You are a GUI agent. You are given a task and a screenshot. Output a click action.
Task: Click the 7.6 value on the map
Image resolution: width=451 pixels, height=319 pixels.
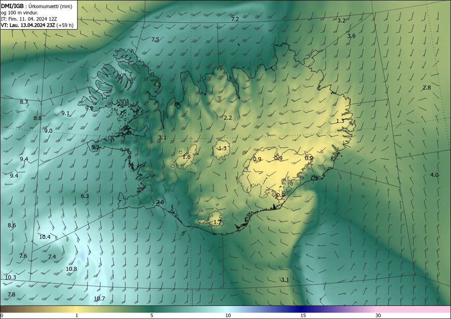[23, 256]
